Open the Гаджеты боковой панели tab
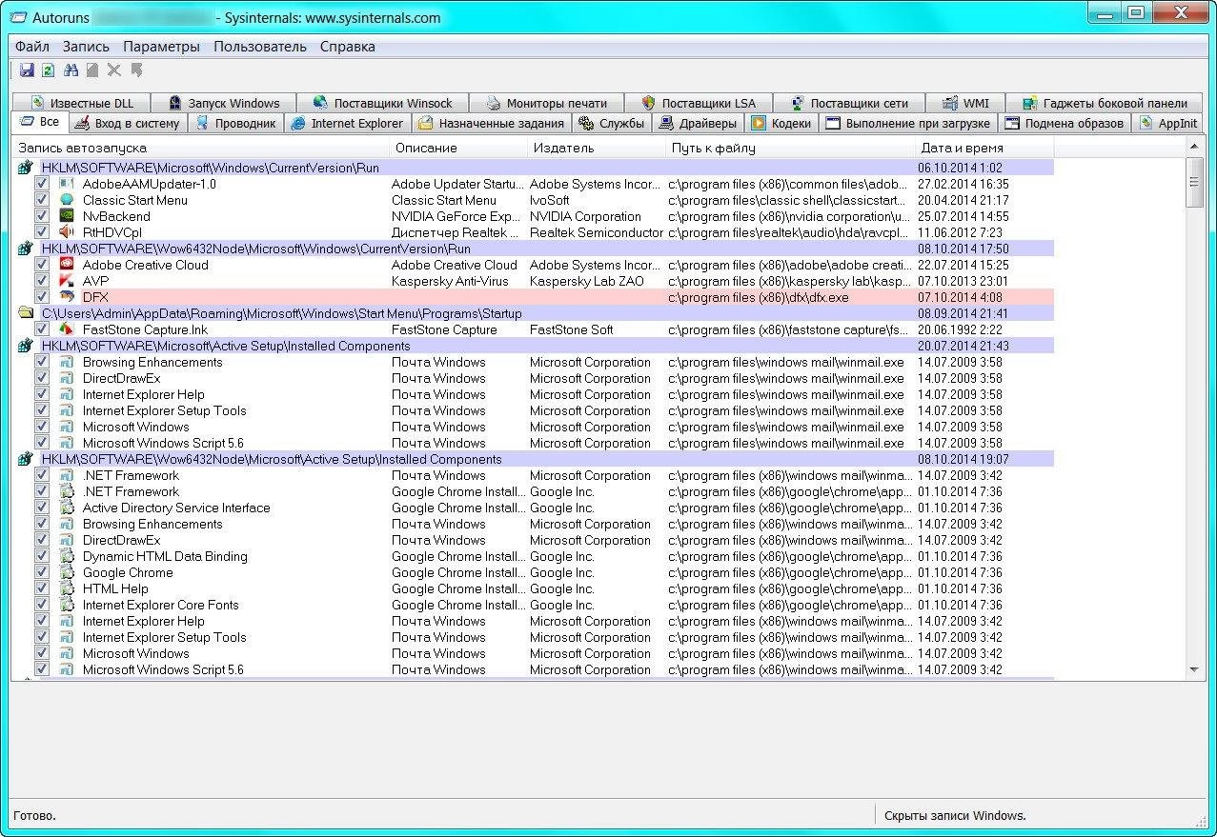This screenshot has width=1217, height=837. tap(1105, 103)
